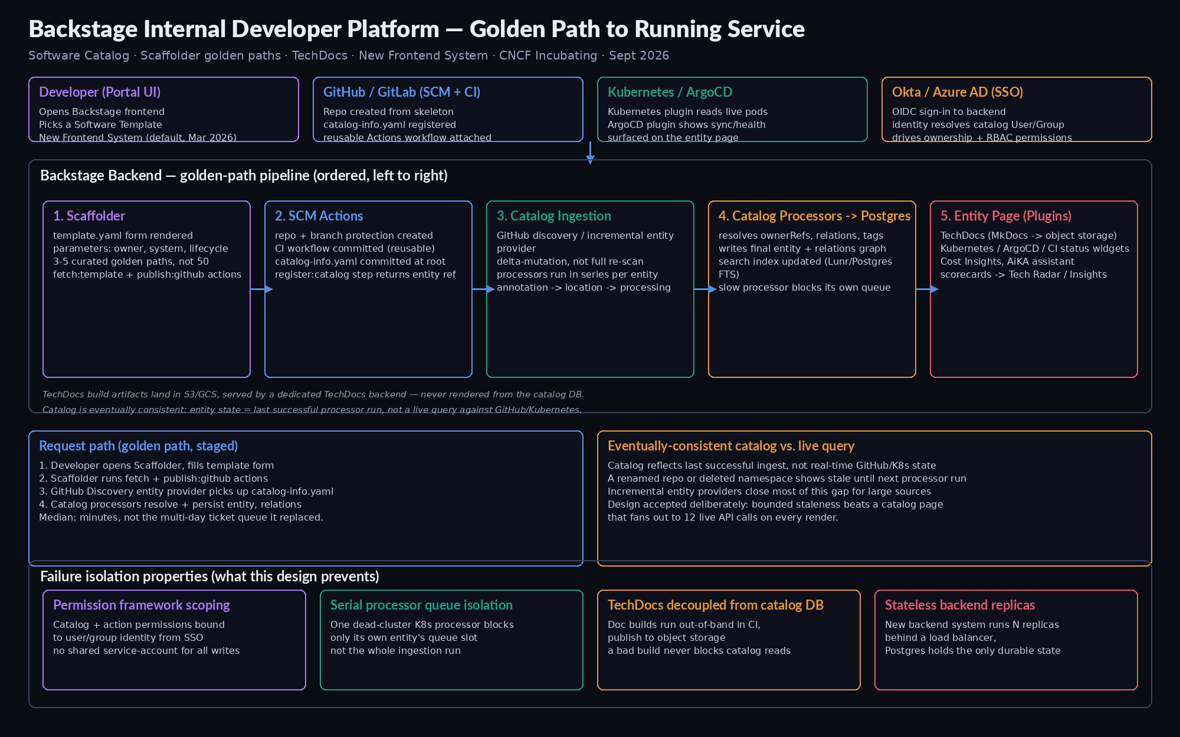The width and height of the screenshot is (1180, 737).
Task: Click the italic note about TechDocs build artifacts
Action: (313, 394)
